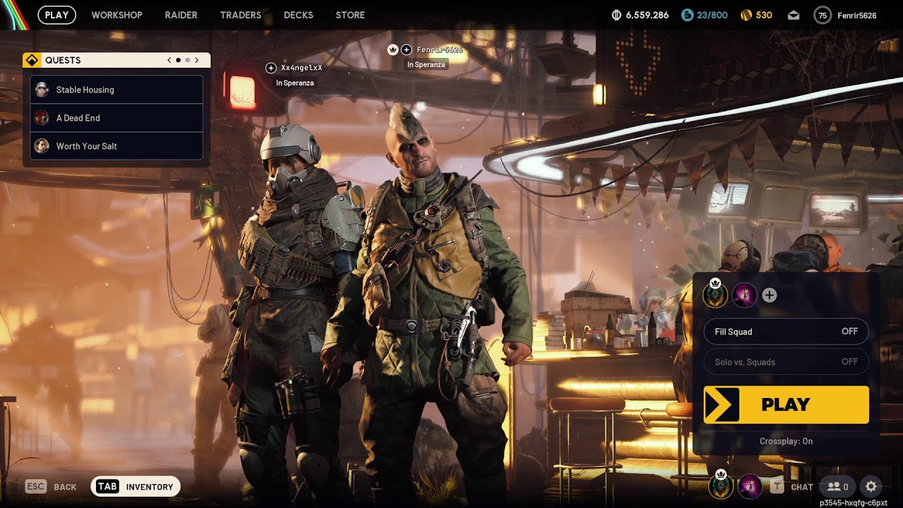The image size is (903, 508).
Task: Click the plus icon beside Xx4ngelxX
Action: (271, 68)
